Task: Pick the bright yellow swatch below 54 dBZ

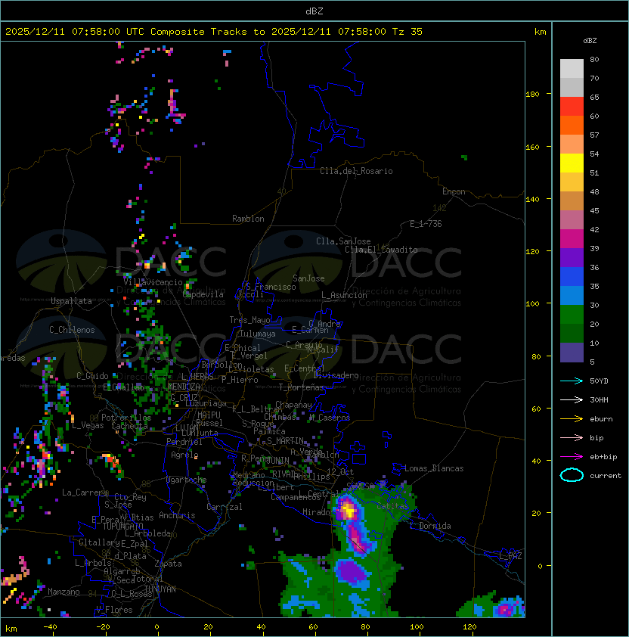Action: tap(572, 163)
